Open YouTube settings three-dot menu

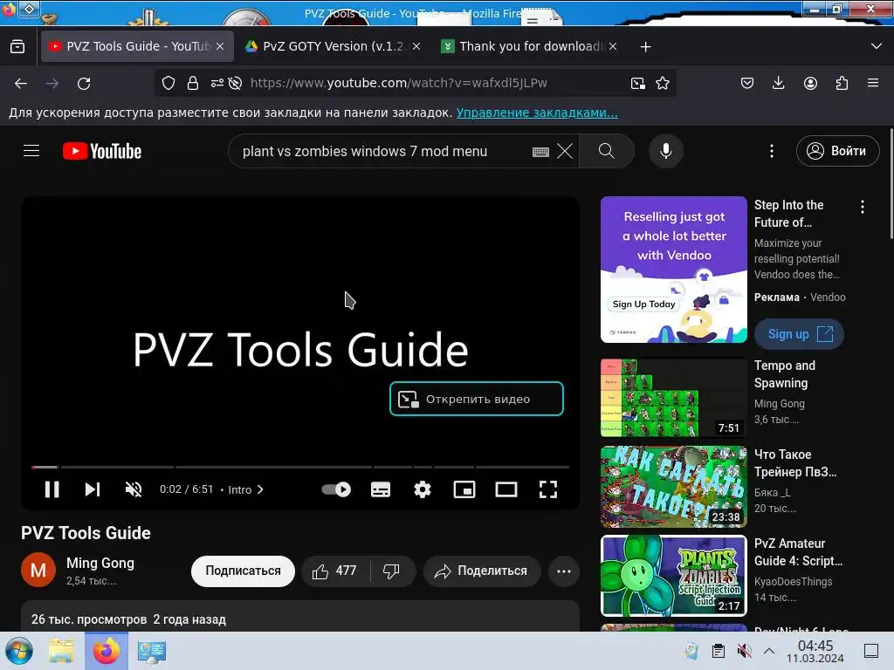(772, 151)
